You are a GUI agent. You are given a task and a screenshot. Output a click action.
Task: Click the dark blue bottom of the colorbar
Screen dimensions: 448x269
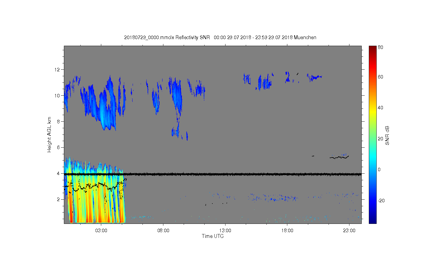(x=372, y=220)
